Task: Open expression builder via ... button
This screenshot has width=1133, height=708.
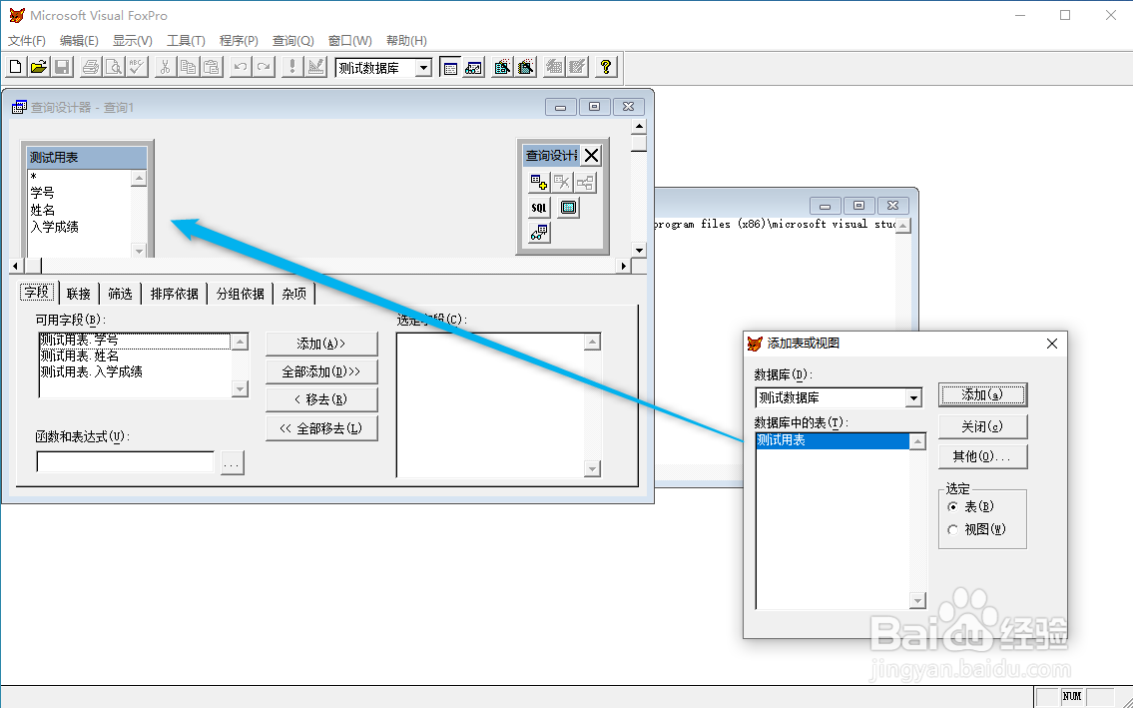Action: (x=232, y=462)
